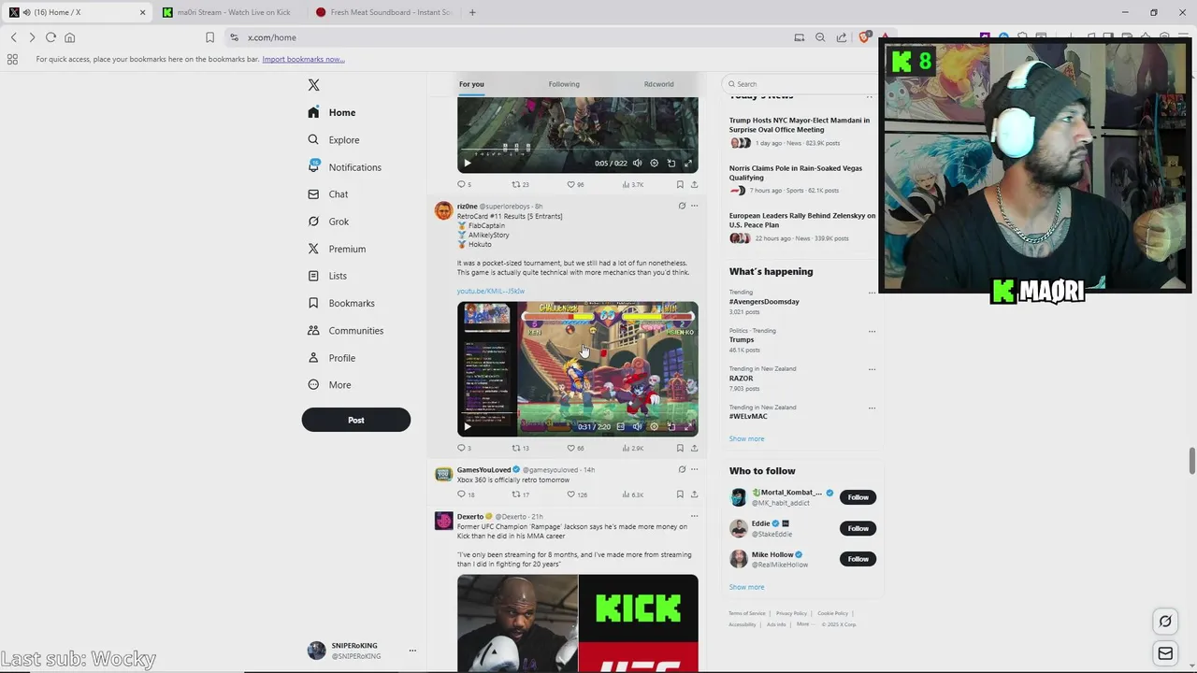1197x673 pixels.
Task: Open Grok explain icon on riz0ne post
Action: 682,206
